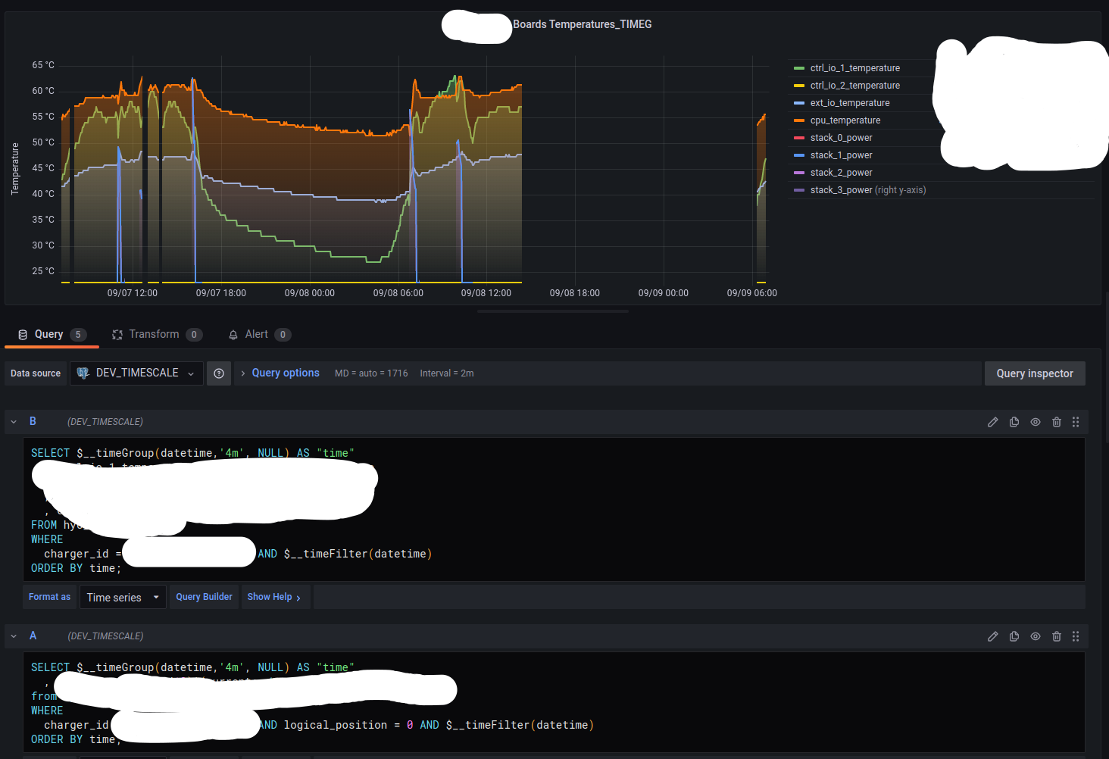This screenshot has width=1109, height=759.
Task: Click the bell icon on the Alert tab
Action: tap(233, 334)
